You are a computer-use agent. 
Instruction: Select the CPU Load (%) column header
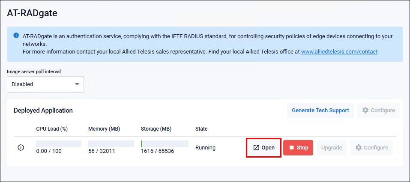pos(52,129)
